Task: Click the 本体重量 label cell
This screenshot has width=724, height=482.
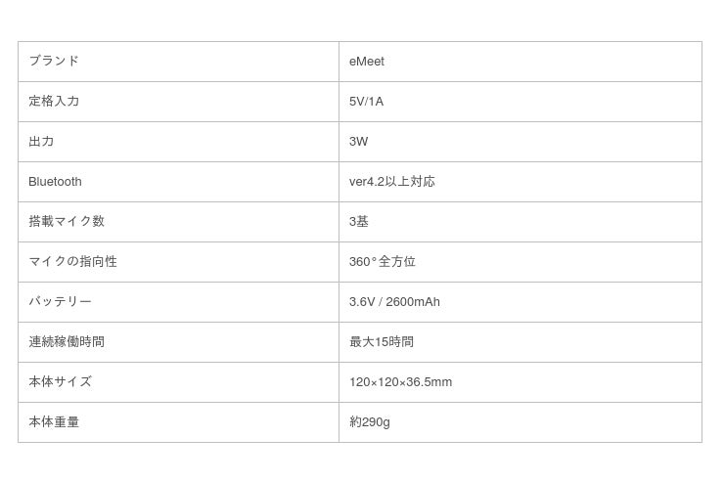Action: [54, 422]
